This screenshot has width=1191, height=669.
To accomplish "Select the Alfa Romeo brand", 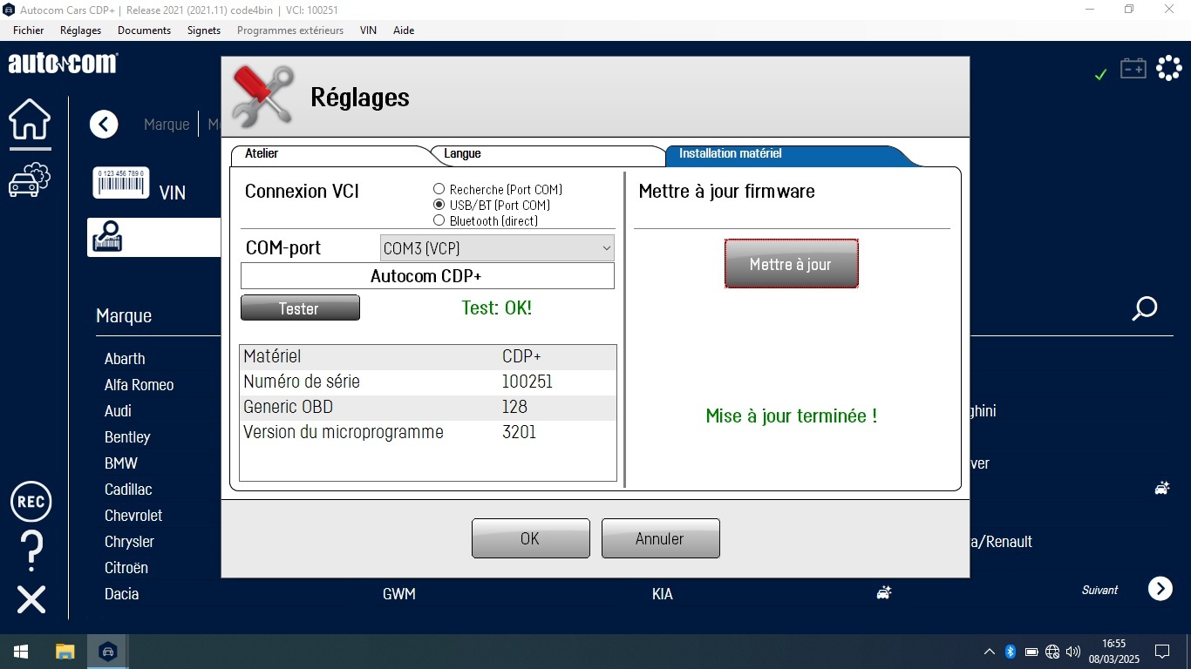I will [x=140, y=385].
